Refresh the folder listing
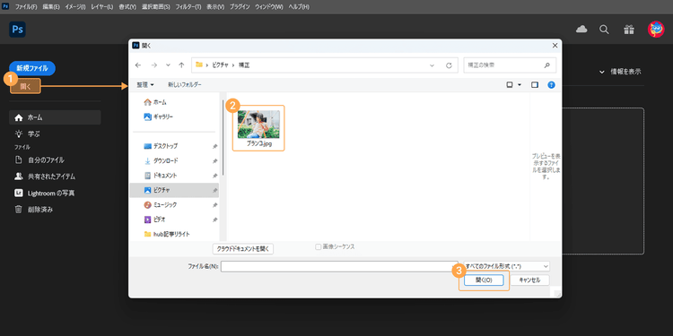Image resolution: width=673 pixels, height=336 pixels. pos(449,65)
